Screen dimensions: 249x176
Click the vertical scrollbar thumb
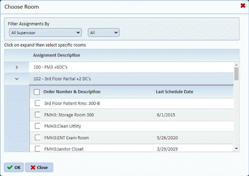[x=236, y=73]
